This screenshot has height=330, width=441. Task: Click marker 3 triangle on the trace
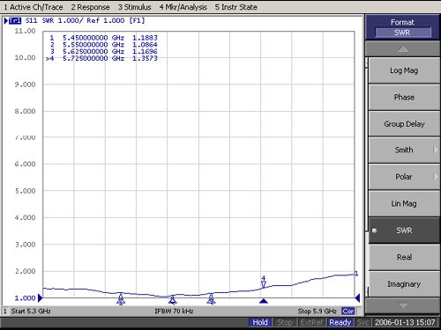click(211, 299)
